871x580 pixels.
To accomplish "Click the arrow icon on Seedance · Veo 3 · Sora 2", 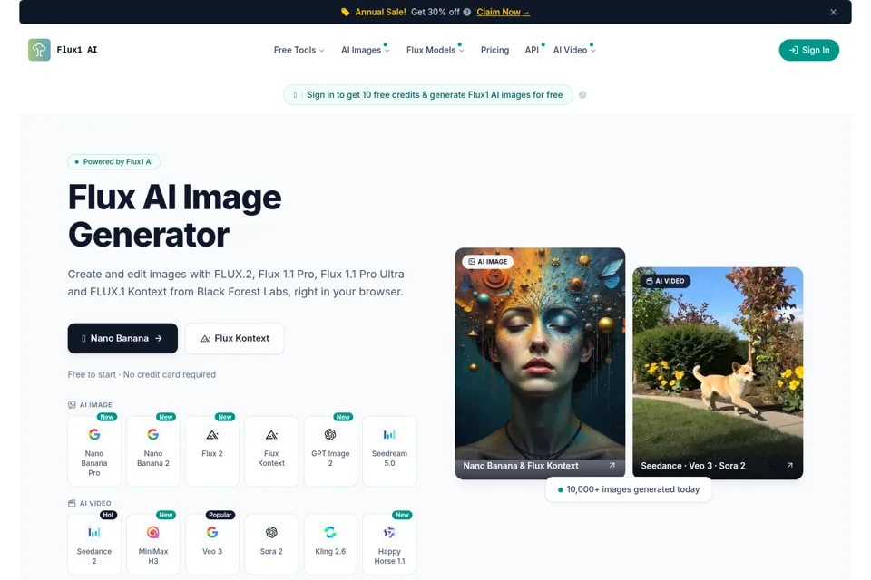I will 789,465.
